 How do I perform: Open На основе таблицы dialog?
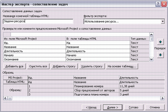click(x=122, y=66)
